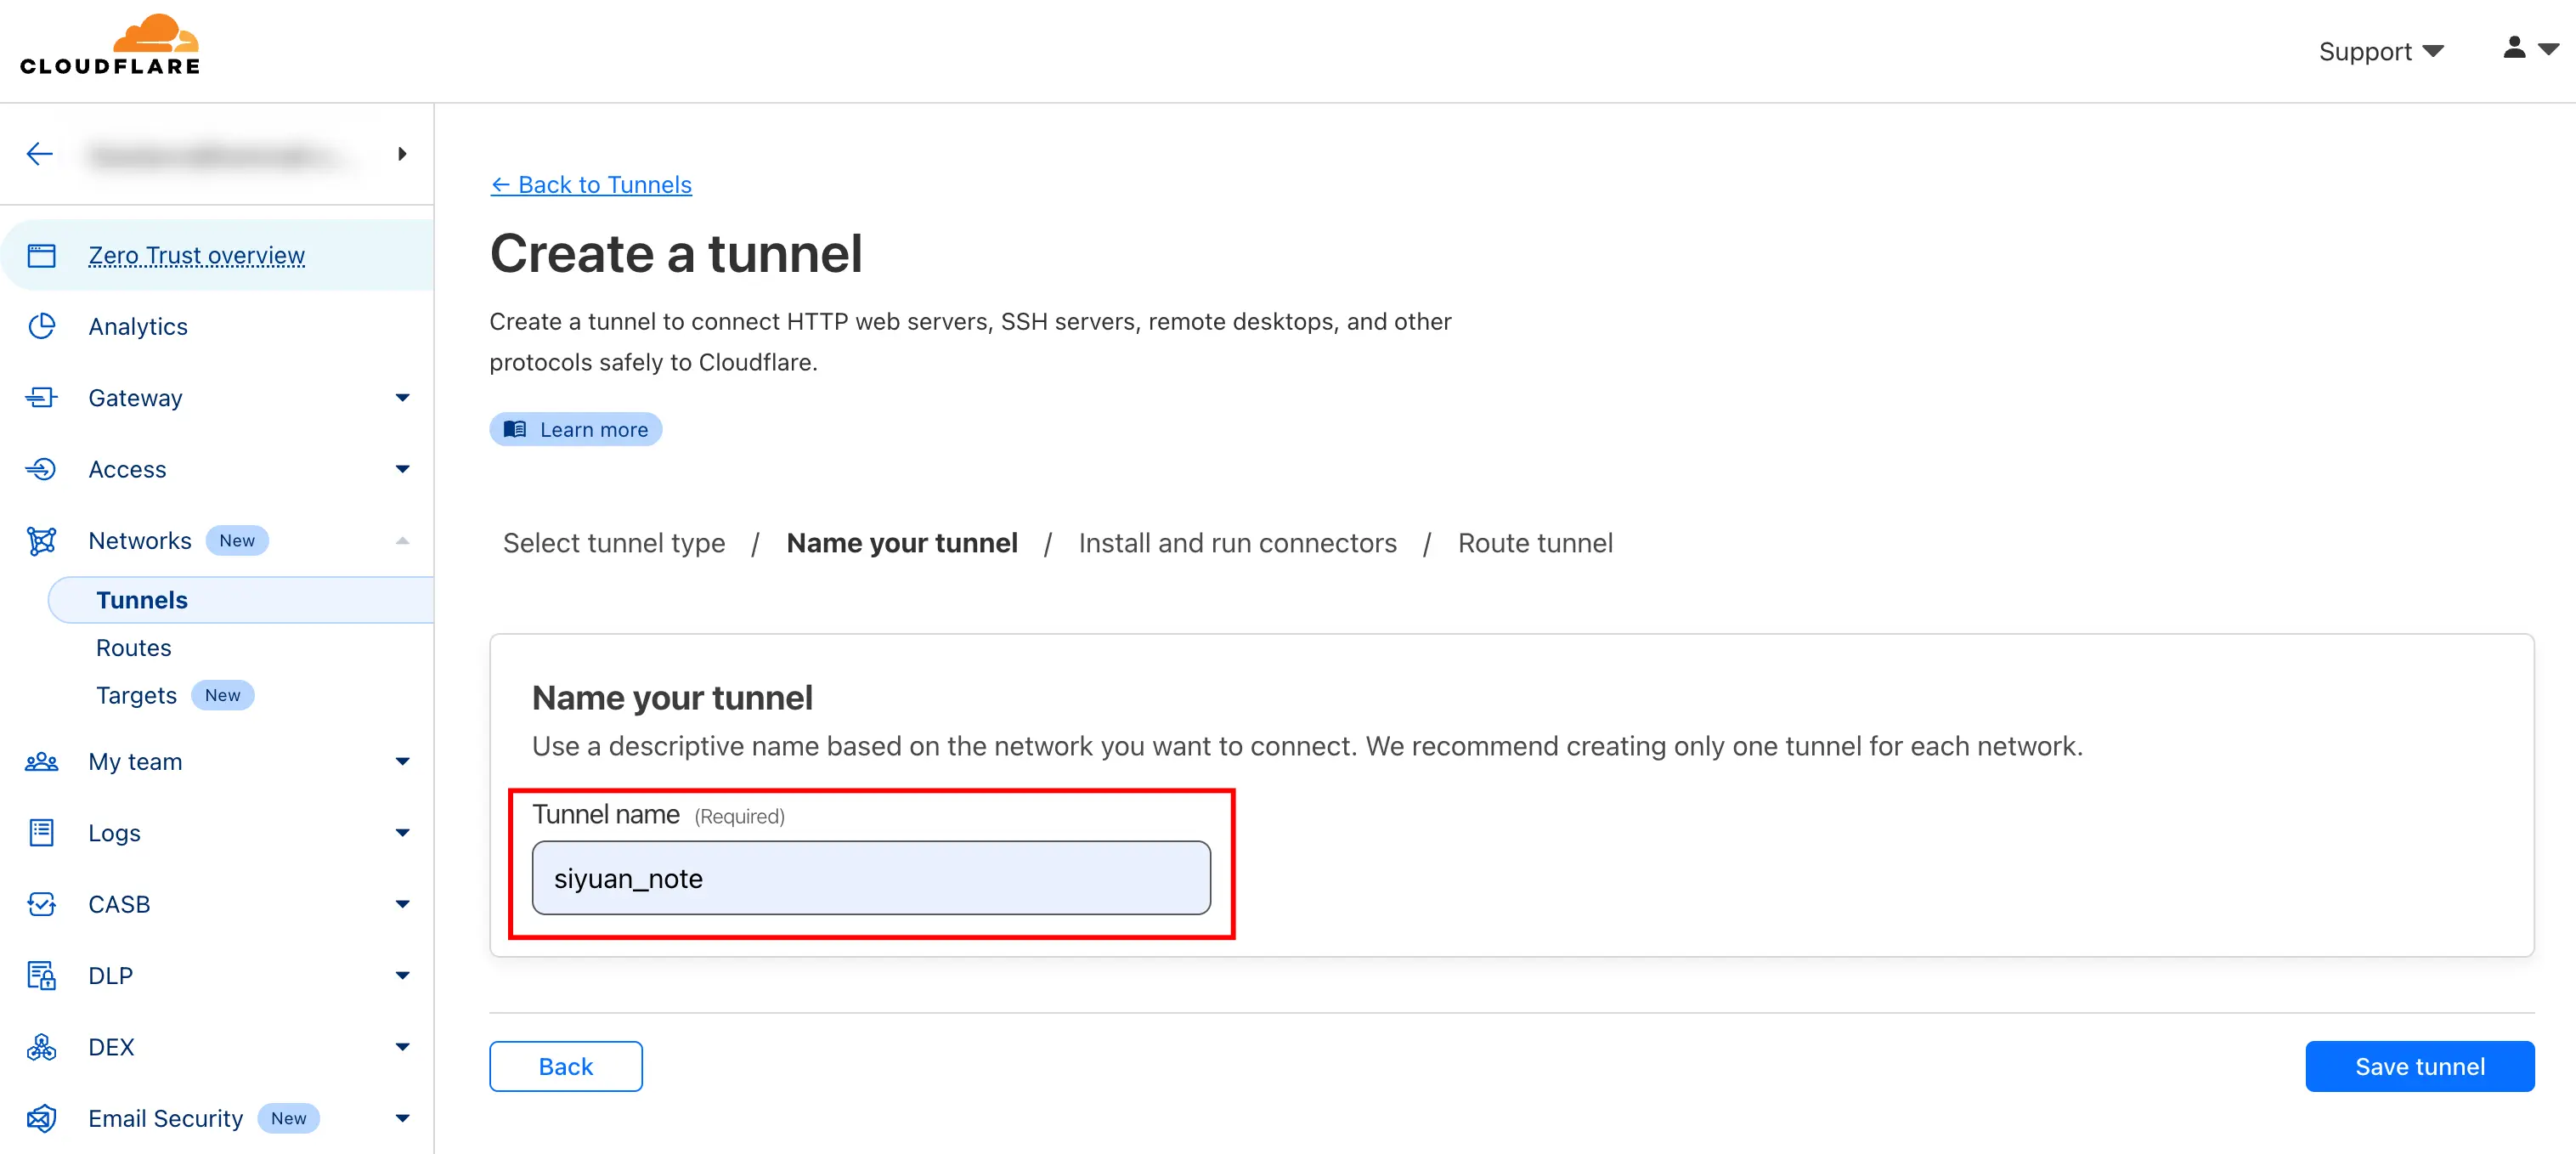Click the Learn more badge
The height and width of the screenshot is (1154, 2576).
[576, 430]
